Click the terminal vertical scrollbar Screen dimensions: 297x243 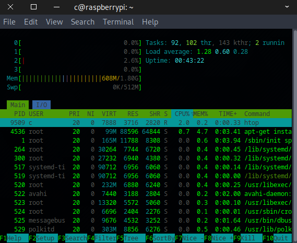click(294, 136)
